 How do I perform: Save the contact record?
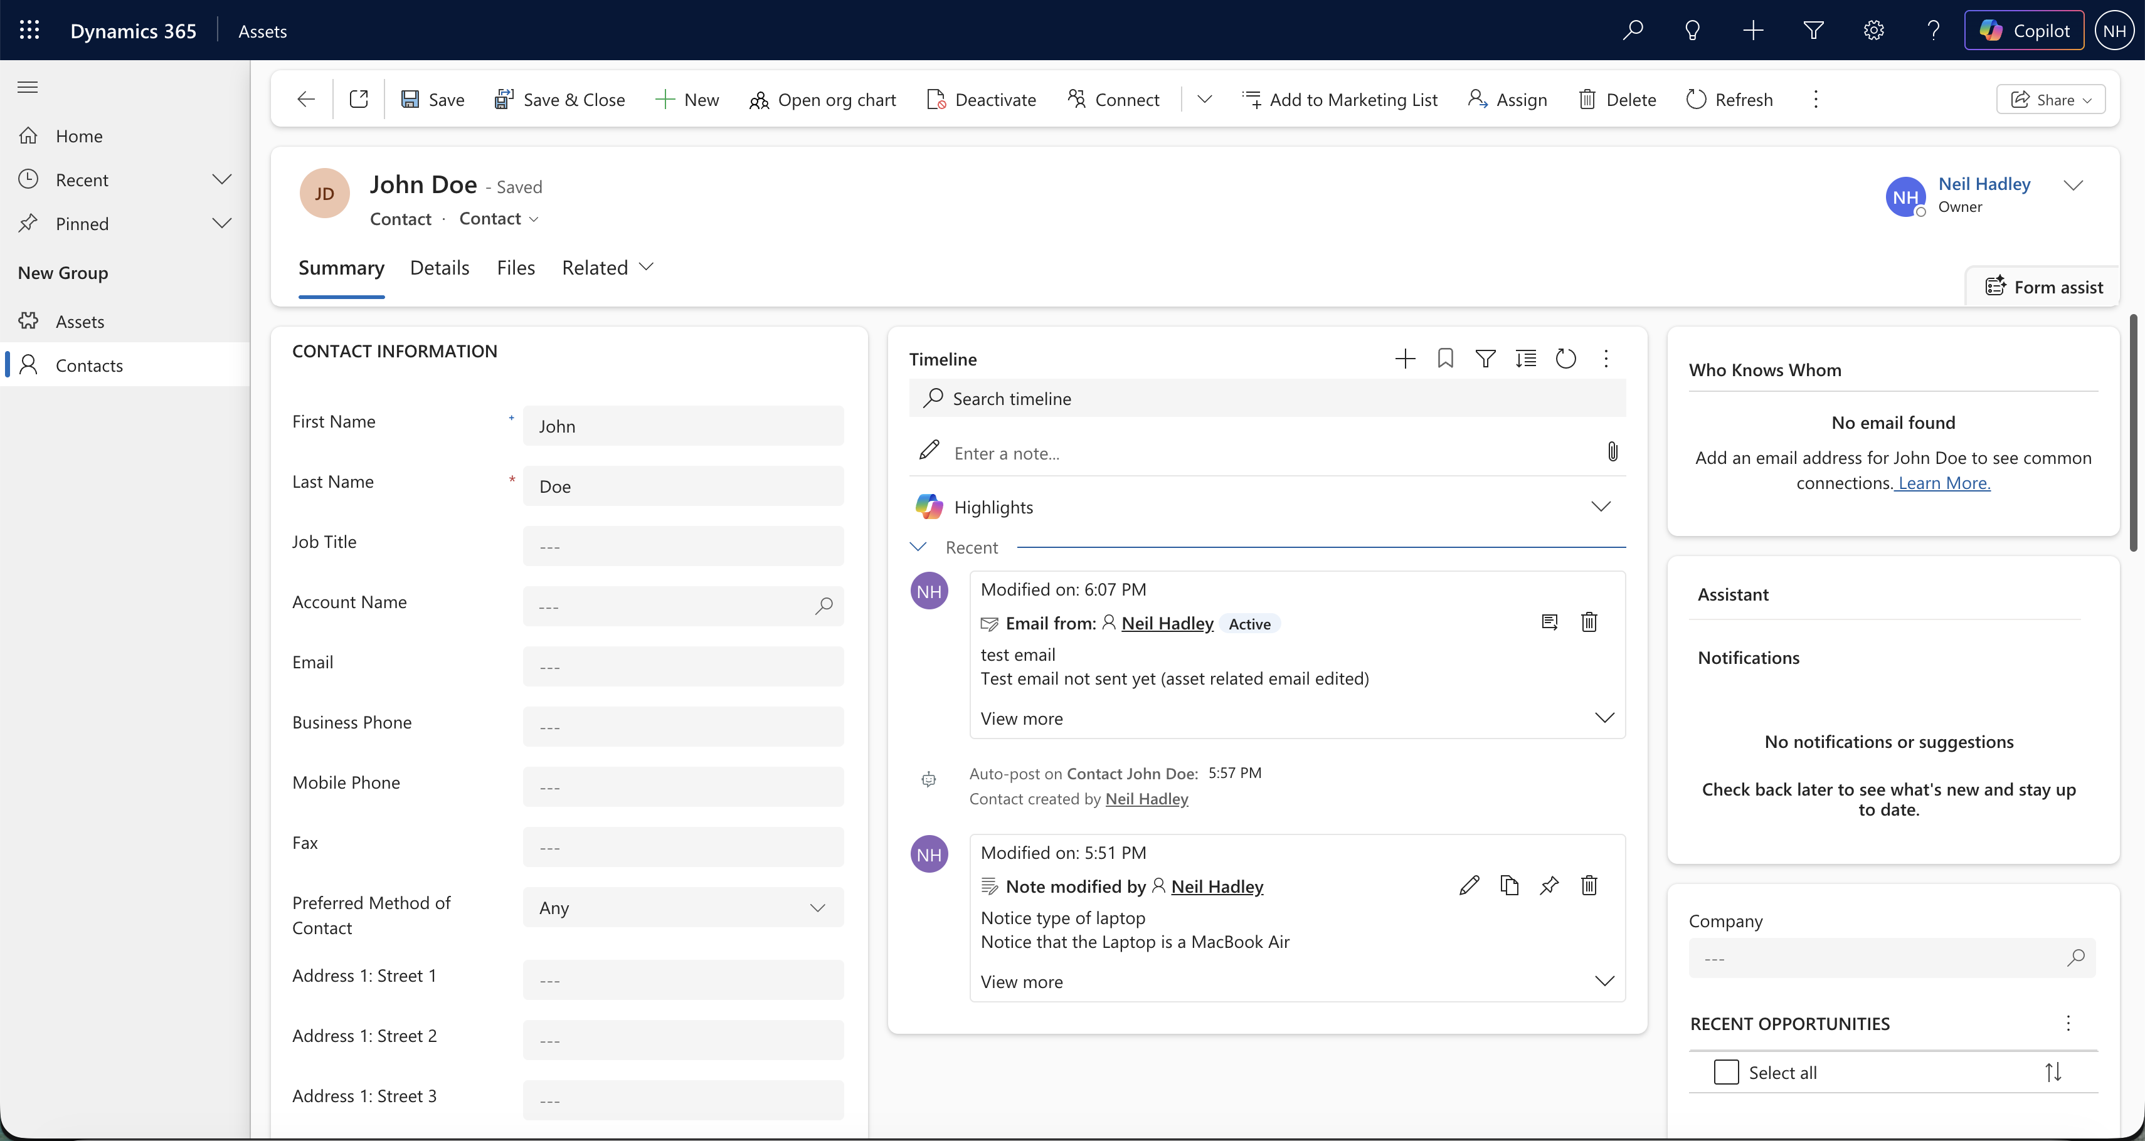(x=433, y=100)
